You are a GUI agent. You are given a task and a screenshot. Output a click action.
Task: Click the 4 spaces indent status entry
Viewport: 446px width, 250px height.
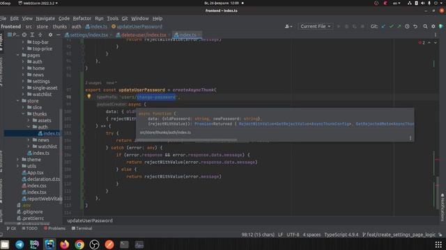pos(312,235)
